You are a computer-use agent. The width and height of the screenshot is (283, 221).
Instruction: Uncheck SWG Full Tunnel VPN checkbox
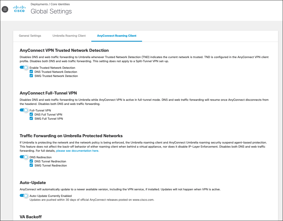pyautogui.click(x=31, y=118)
